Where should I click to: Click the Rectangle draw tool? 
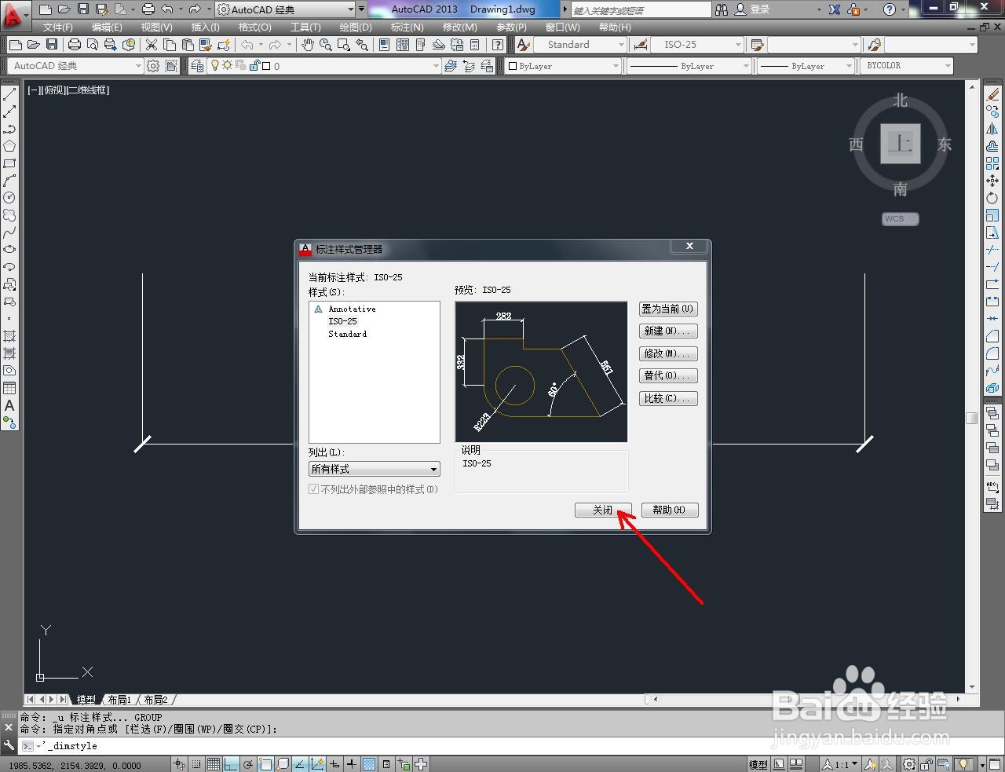pos(9,163)
